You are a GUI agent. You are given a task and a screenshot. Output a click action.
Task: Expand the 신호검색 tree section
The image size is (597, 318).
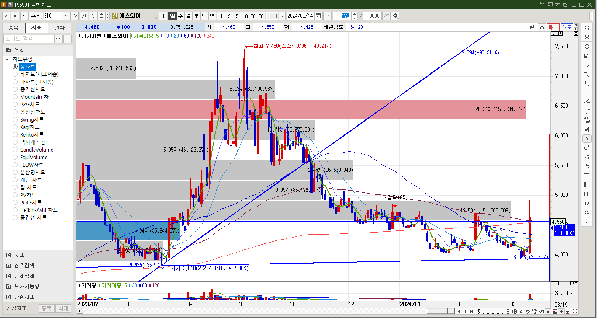(x=8, y=265)
